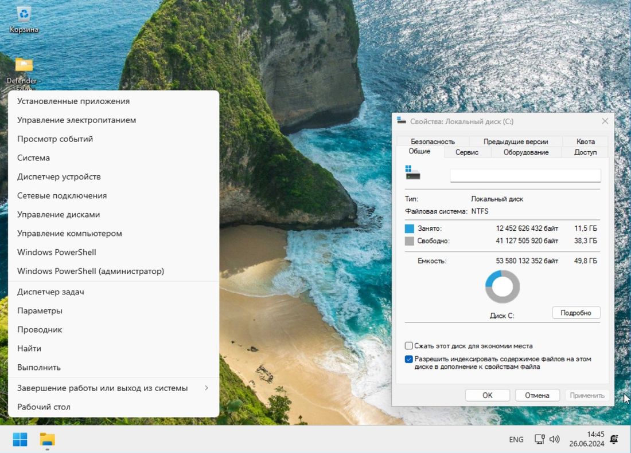Click the 38,3 ГБ free value
The height and width of the screenshot is (453, 631).
click(x=586, y=241)
